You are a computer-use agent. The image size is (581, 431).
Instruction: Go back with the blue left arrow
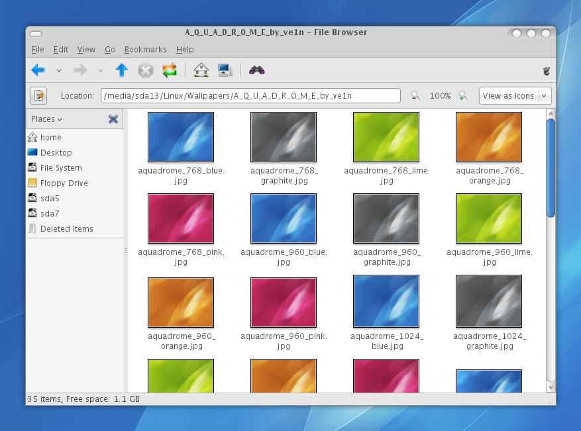click(x=38, y=70)
